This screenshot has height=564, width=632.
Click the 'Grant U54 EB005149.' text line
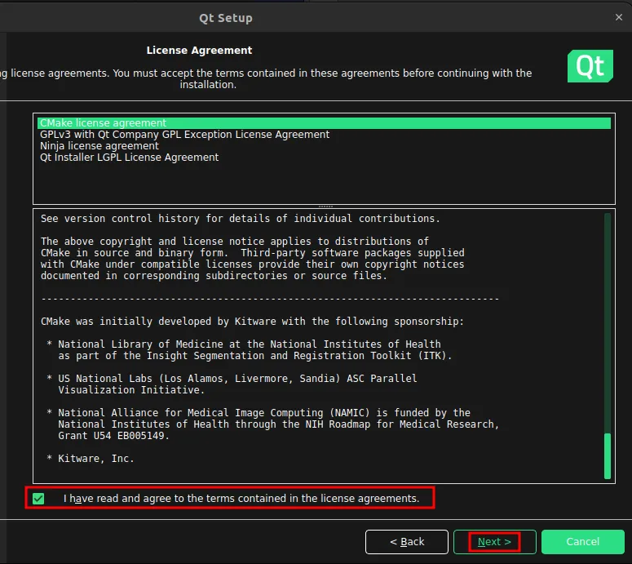(113, 436)
